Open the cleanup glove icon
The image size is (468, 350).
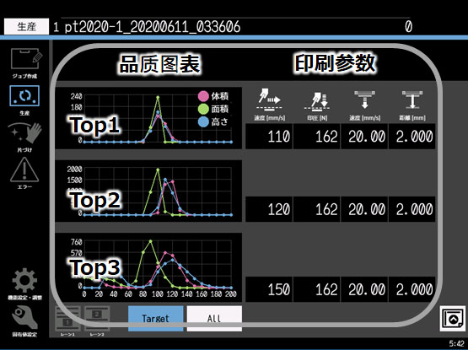coord(25,133)
